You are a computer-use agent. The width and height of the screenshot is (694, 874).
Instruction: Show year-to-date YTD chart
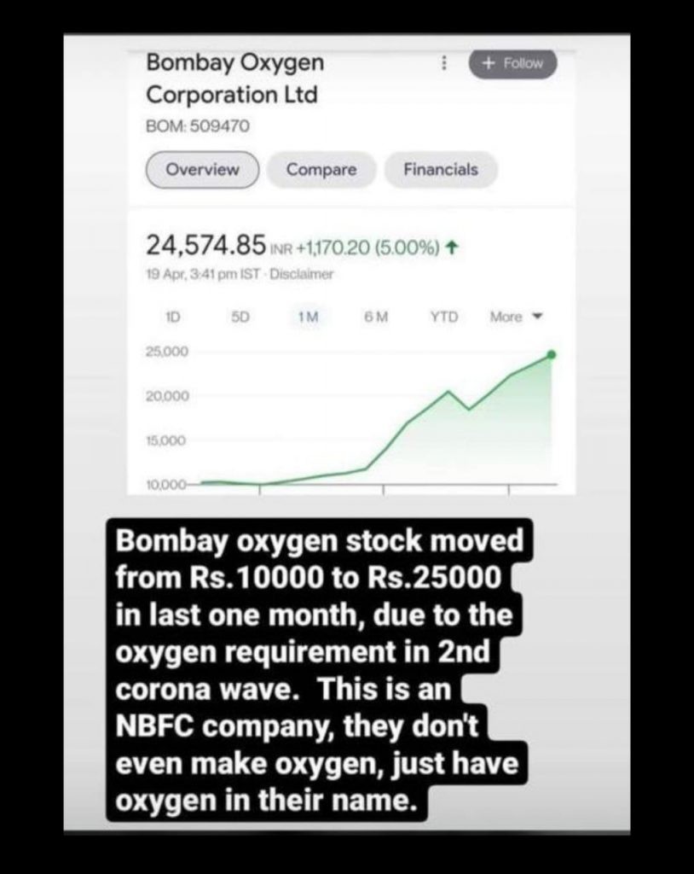tap(444, 318)
